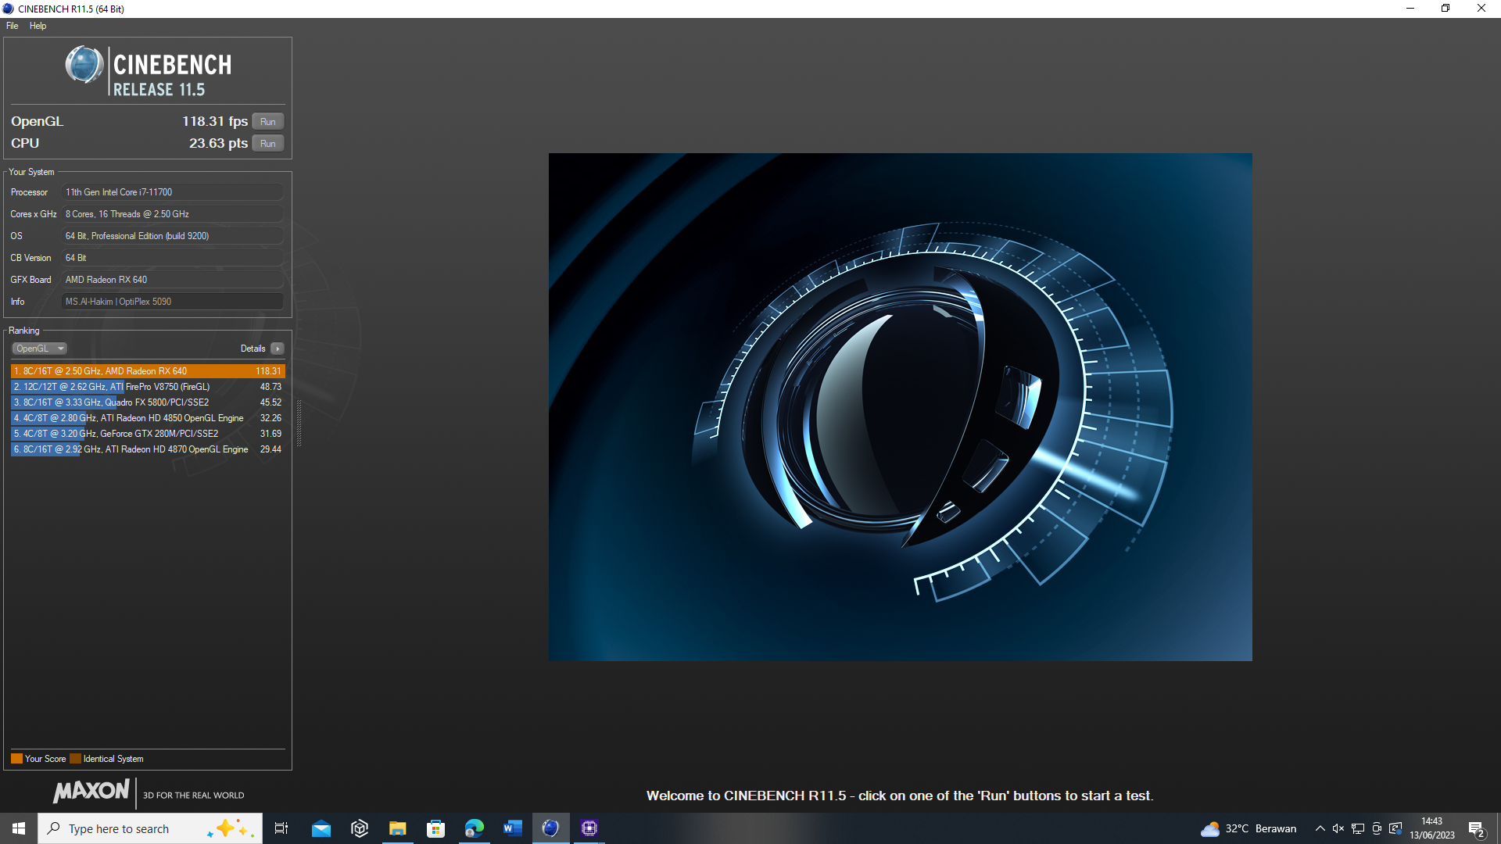Select ranking row ATI Radeon HD 4870
Viewport: 1501px width, 844px height.
[x=148, y=449]
